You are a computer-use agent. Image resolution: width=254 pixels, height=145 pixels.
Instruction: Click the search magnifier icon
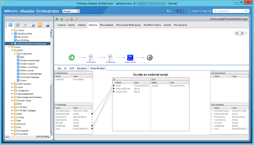click(215, 11)
